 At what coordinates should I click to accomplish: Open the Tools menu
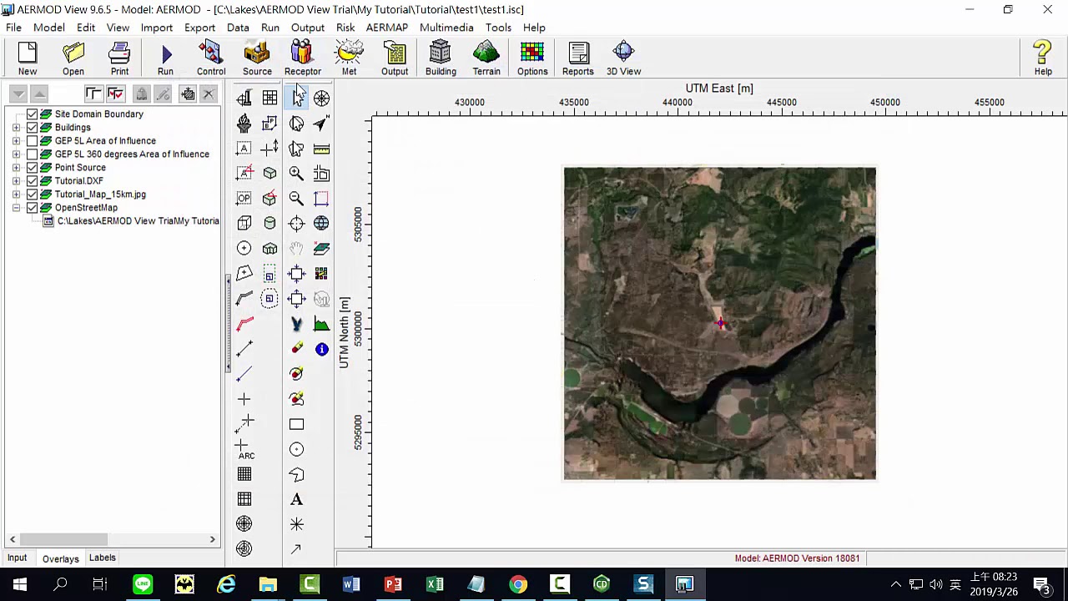point(498,28)
